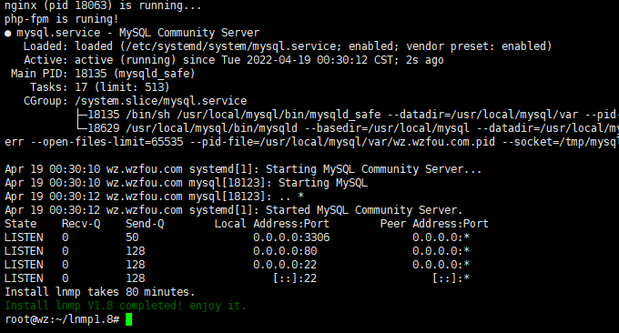The height and width of the screenshot is (333, 619).
Task: Click the 'Local Address:Port' header
Action: [x=272, y=224]
